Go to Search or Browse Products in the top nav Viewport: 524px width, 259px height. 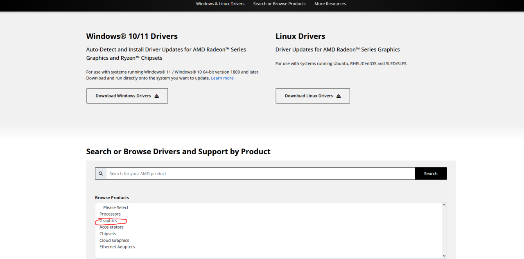click(279, 4)
